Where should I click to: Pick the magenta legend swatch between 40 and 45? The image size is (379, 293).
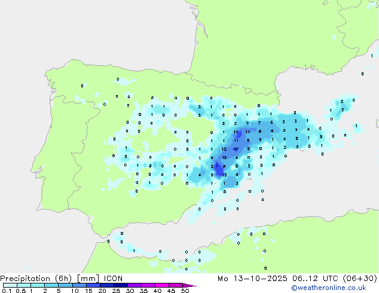[162, 285]
